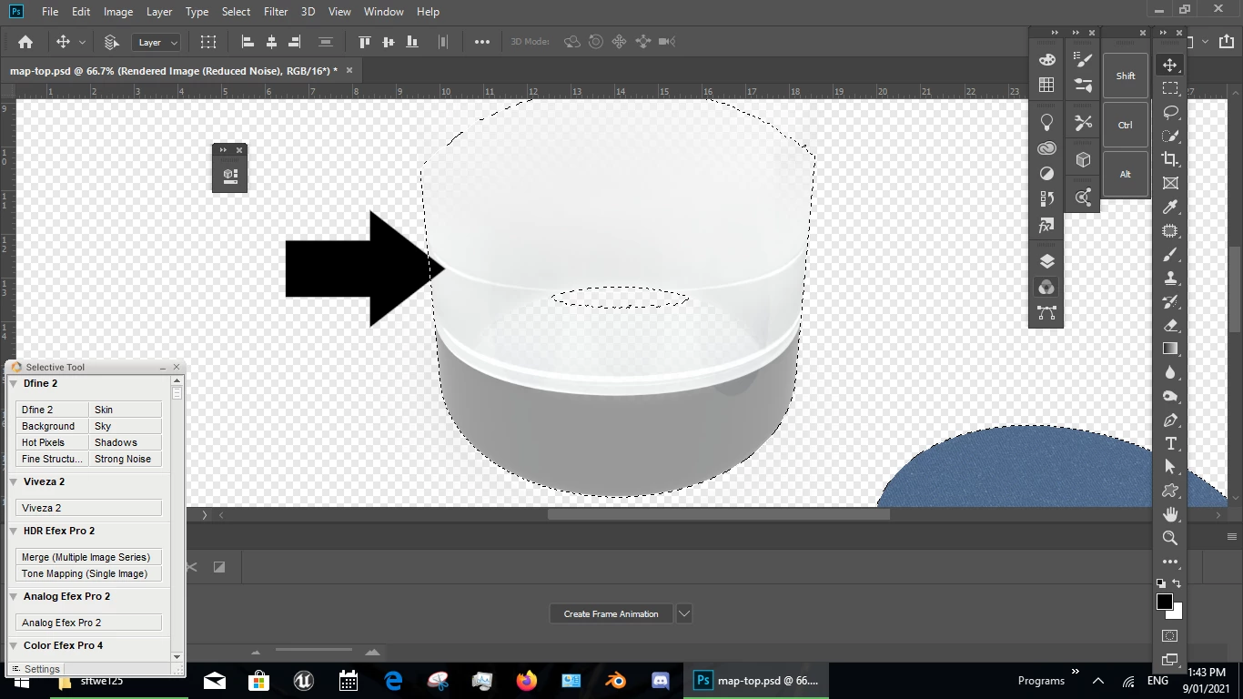The width and height of the screenshot is (1243, 699).
Task: Reset to default foreground and background colors
Action: [1161, 583]
